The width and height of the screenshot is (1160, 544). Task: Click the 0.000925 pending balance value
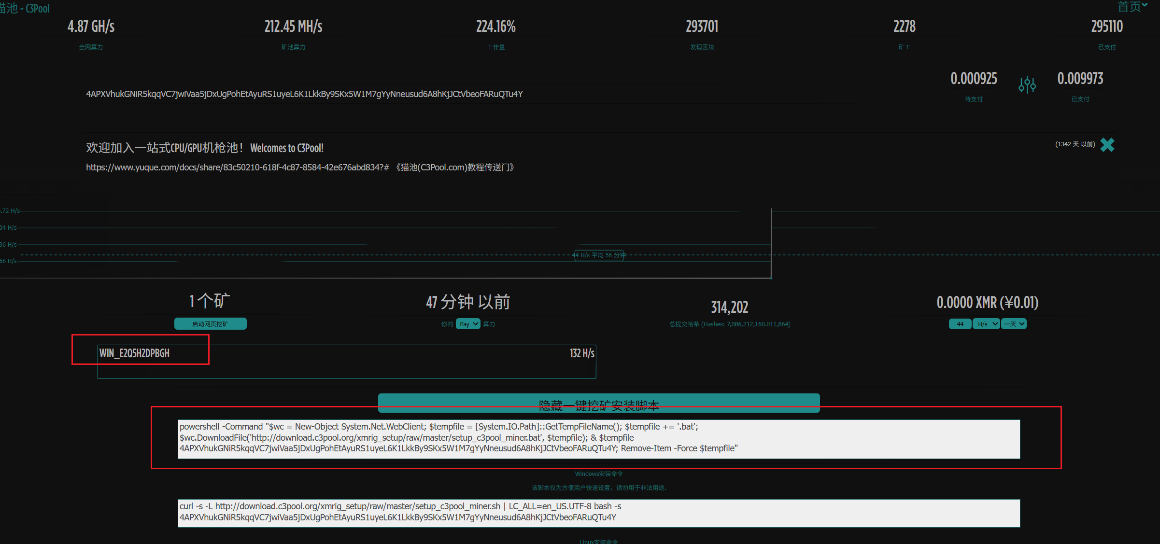click(974, 79)
